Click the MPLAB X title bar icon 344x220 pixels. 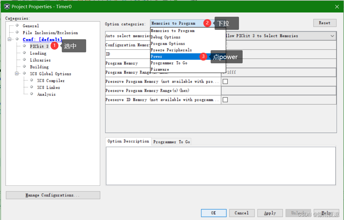click(7, 7)
